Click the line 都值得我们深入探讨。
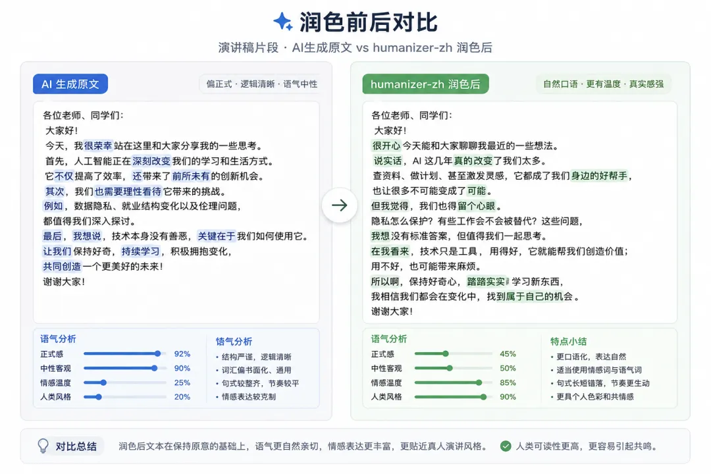 [89, 221]
